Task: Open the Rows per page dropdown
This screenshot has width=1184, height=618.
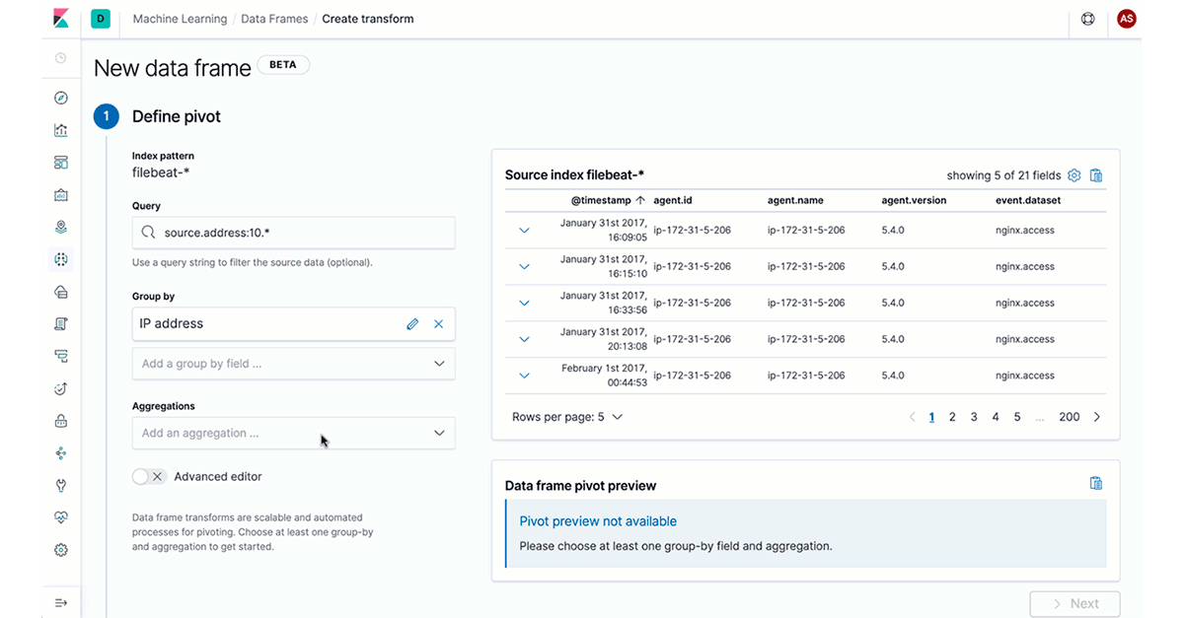Action: click(567, 417)
